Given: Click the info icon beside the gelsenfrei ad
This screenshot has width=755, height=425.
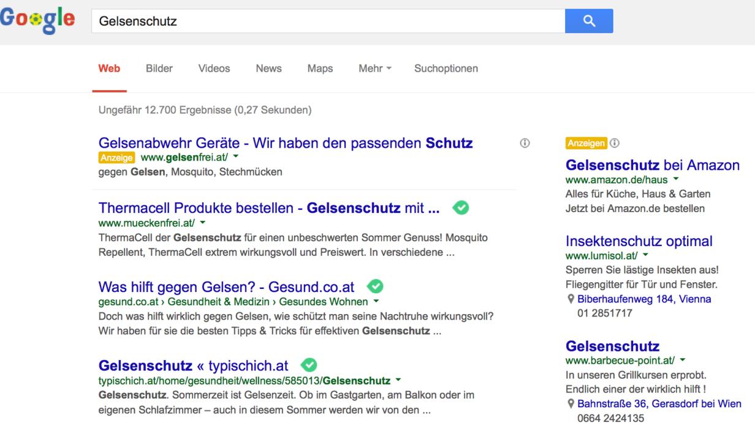Looking at the screenshot, I should (x=524, y=143).
